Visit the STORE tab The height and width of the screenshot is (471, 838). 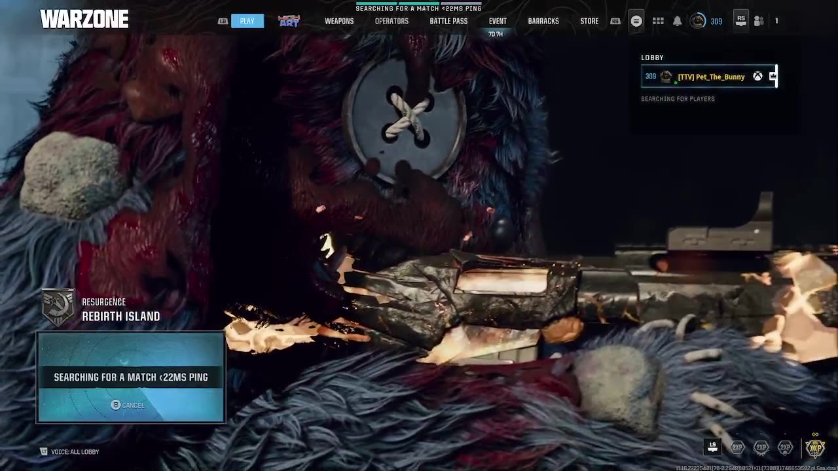click(589, 21)
